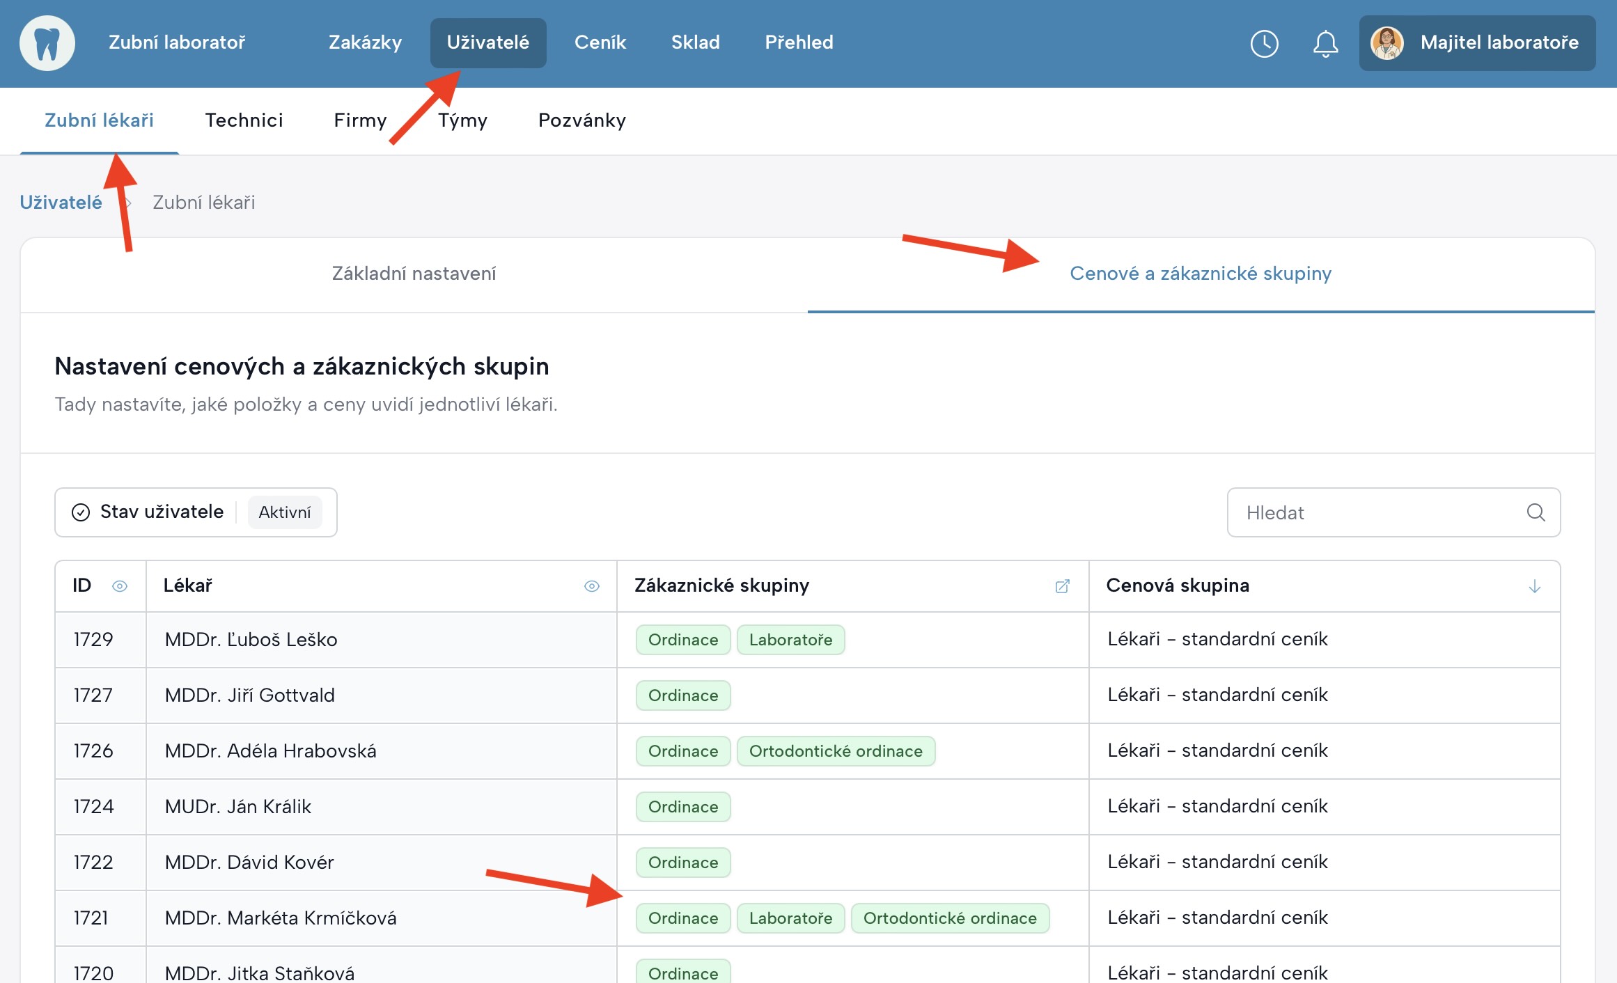Open the clock history icon
This screenshot has width=1617, height=983.
tap(1264, 43)
